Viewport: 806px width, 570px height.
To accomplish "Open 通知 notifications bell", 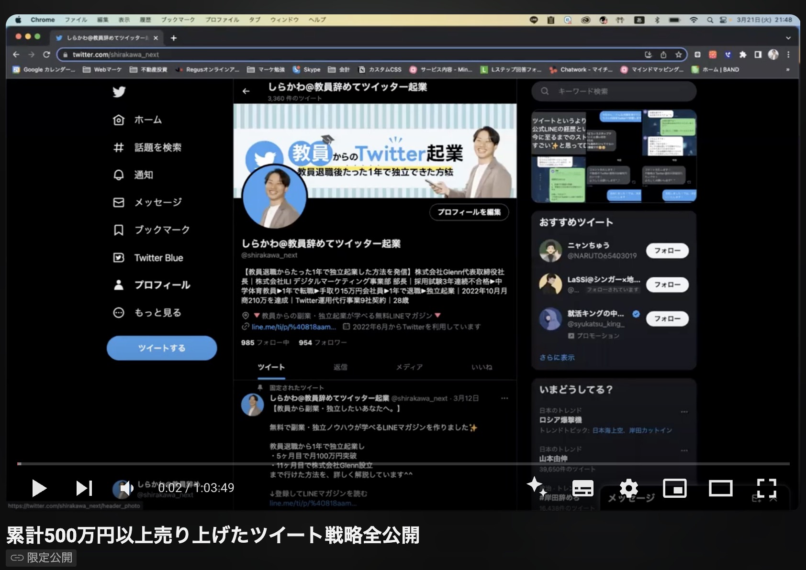I will 119,175.
